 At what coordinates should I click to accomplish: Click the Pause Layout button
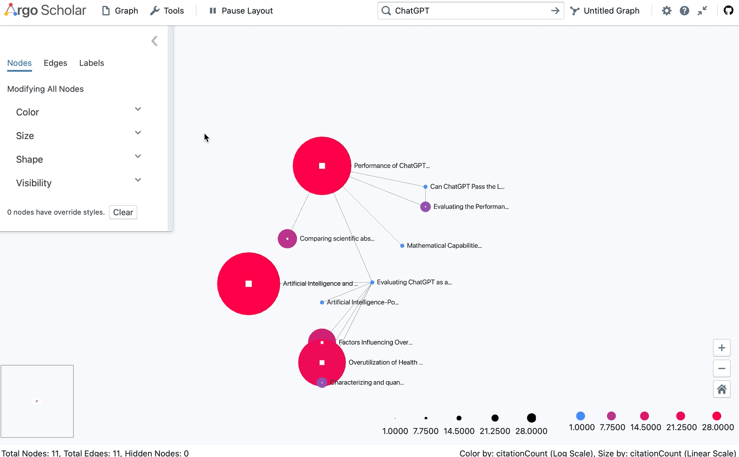[241, 11]
